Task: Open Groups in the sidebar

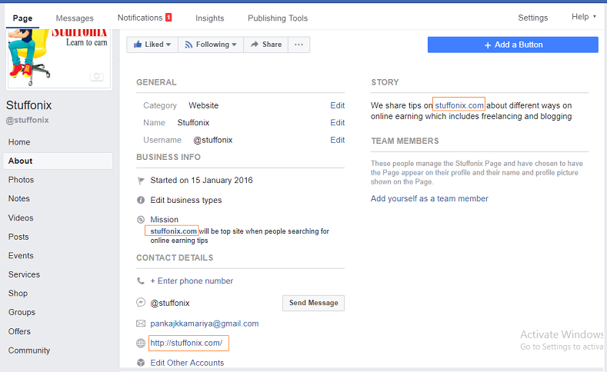Action: point(22,312)
